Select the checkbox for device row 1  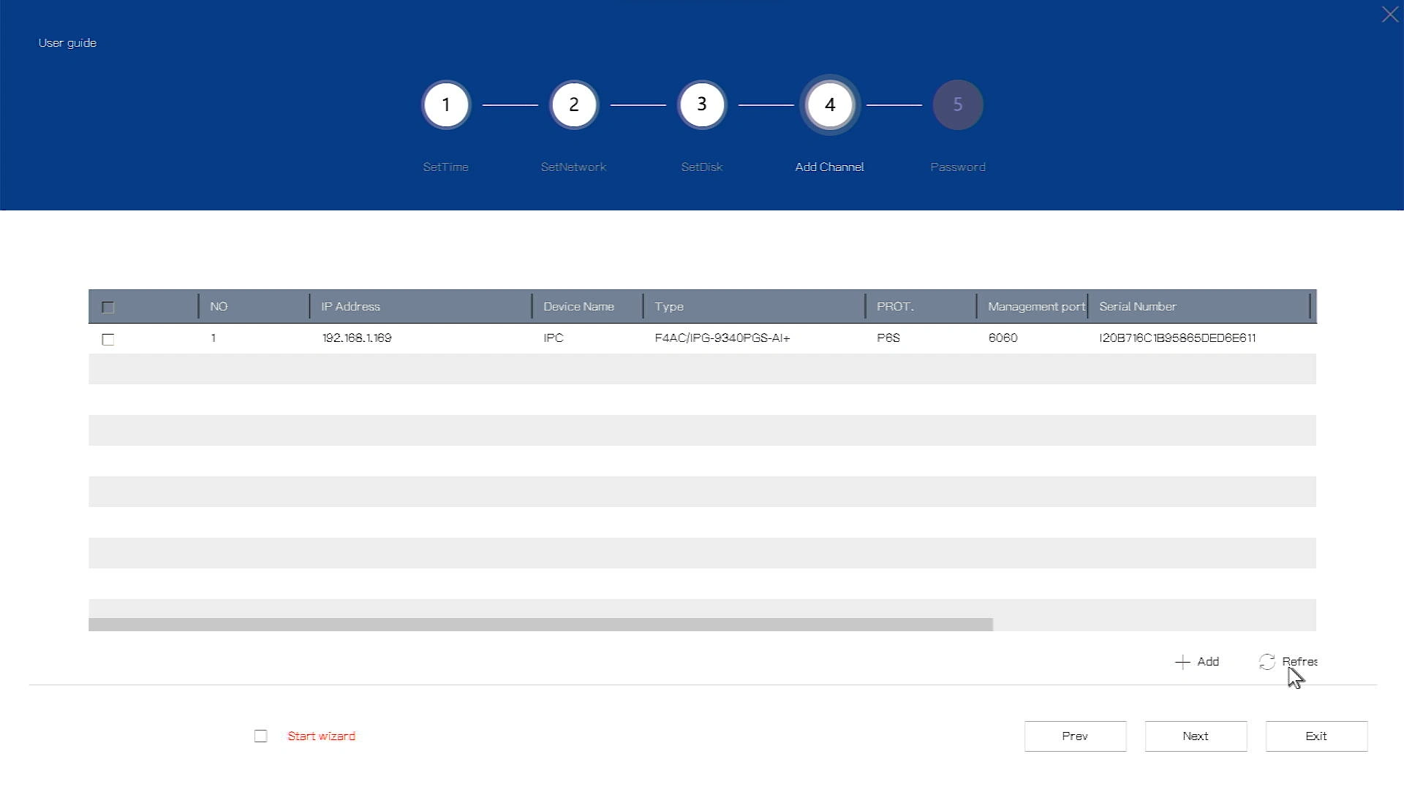[108, 339]
